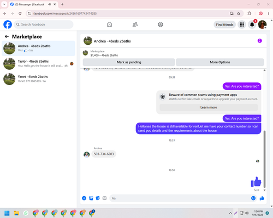The height and width of the screenshot is (218, 273).
Task: Reload the page with the refresh icon
Action: (20, 14)
